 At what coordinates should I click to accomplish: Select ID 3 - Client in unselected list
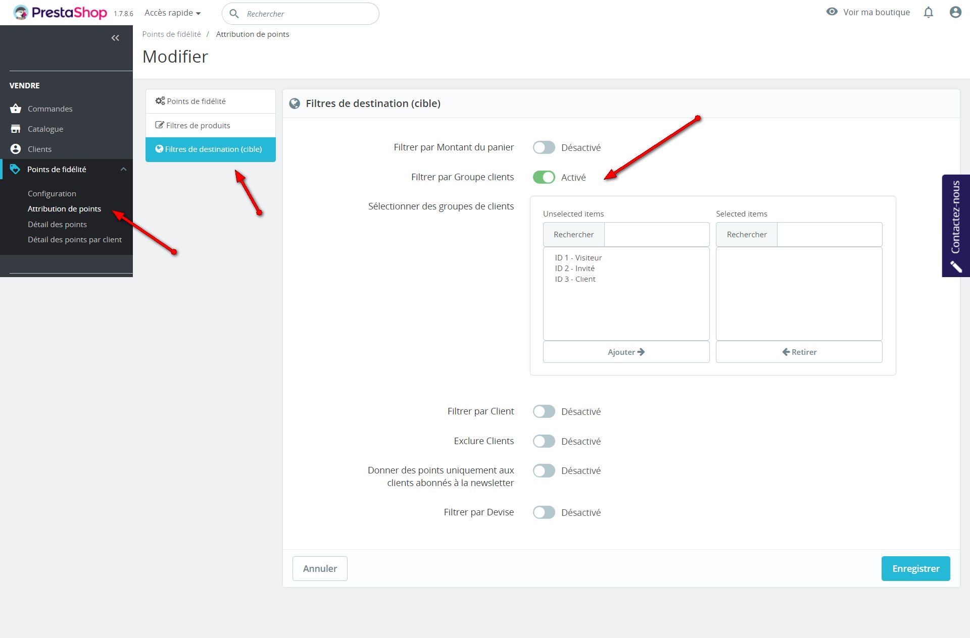pyautogui.click(x=575, y=279)
